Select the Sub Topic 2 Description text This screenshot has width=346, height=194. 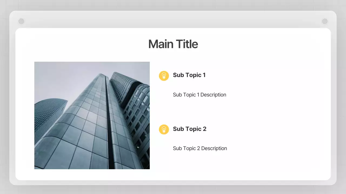coord(200,148)
